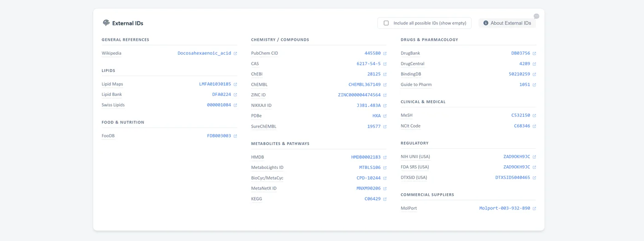
Task: Enable Include all possible IDs checkbox
Action: point(386,23)
